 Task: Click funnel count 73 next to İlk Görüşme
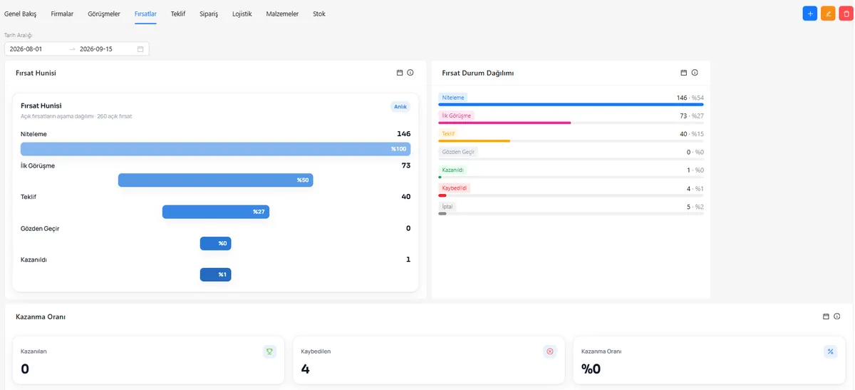pos(406,165)
